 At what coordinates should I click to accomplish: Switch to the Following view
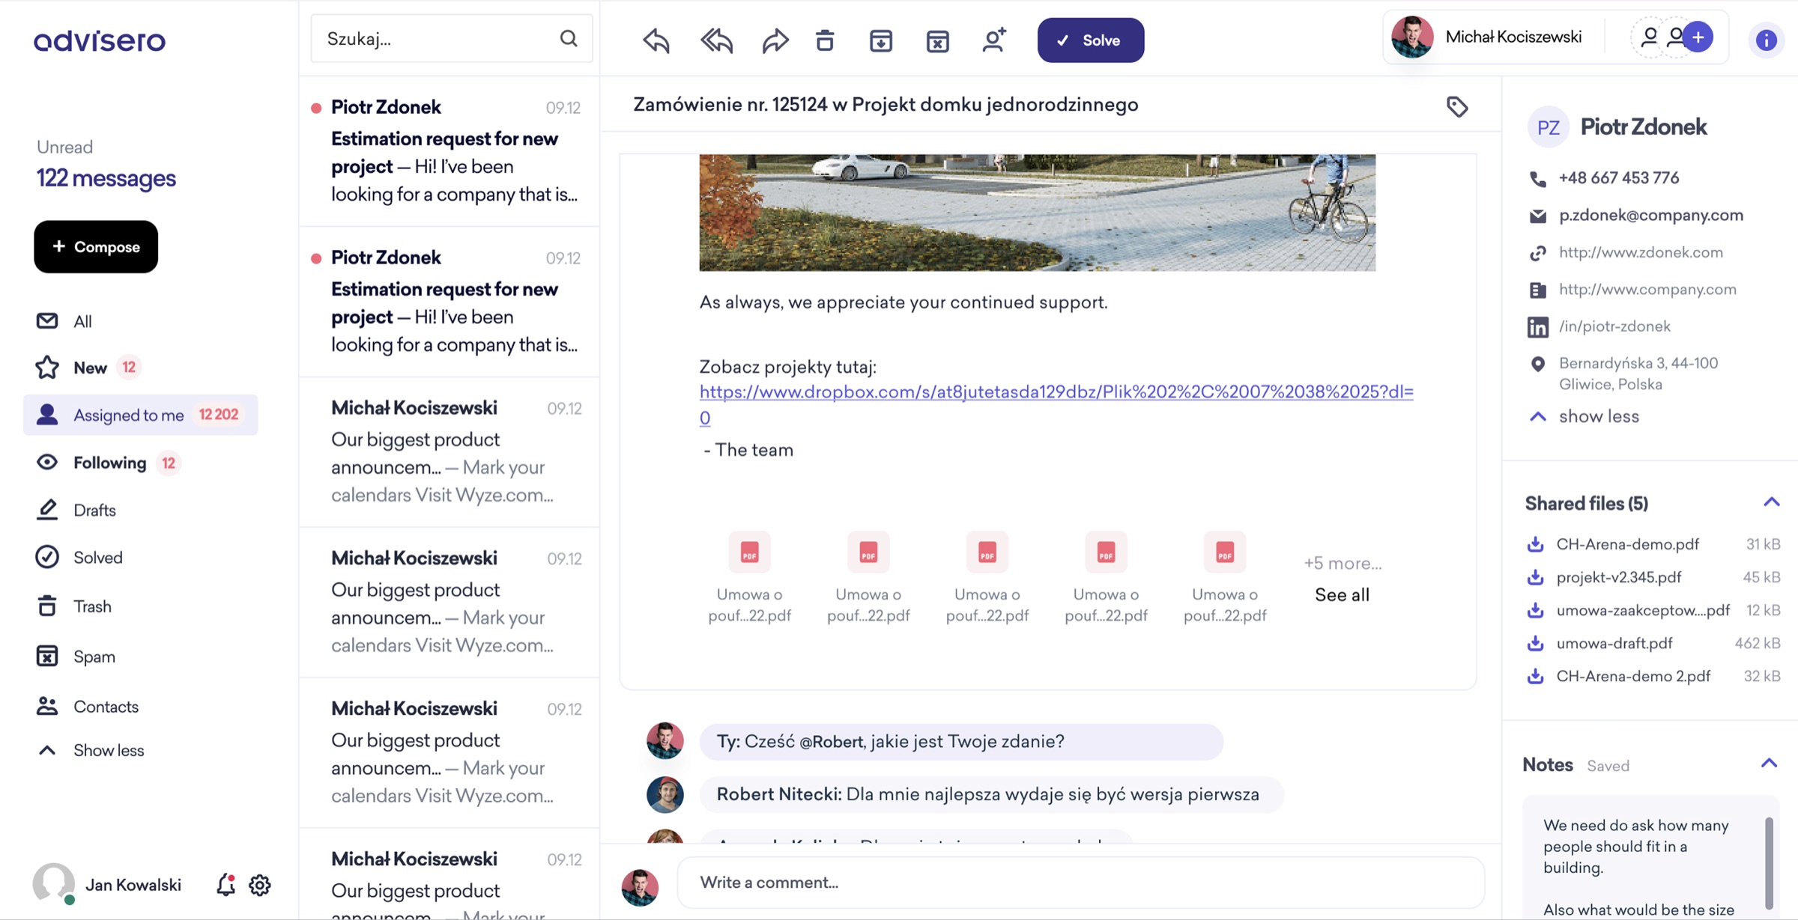click(110, 463)
